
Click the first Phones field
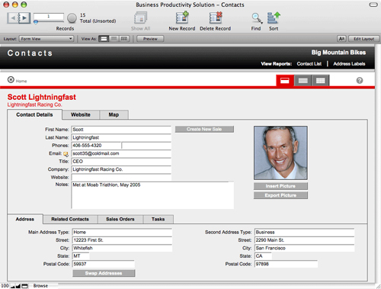click(x=96, y=146)
